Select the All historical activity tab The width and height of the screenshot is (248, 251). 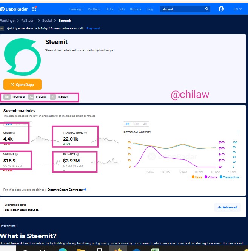pyautogui.click(x=145, y=124)
